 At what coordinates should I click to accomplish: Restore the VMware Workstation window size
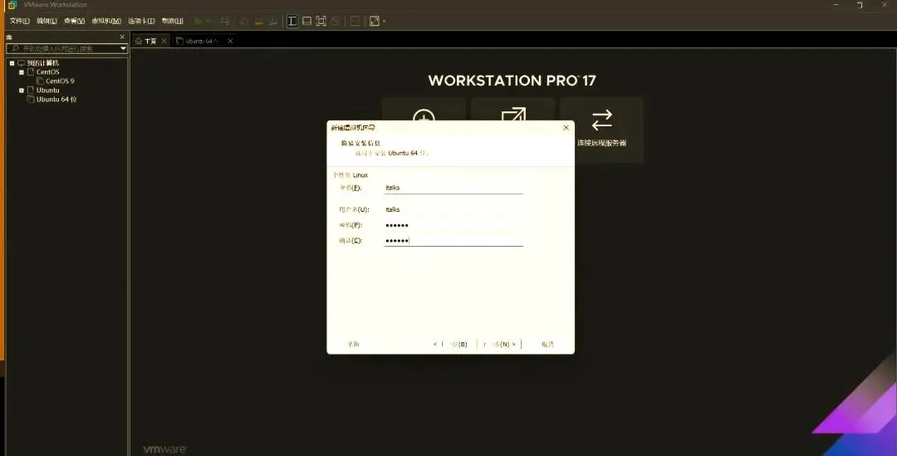860,5
